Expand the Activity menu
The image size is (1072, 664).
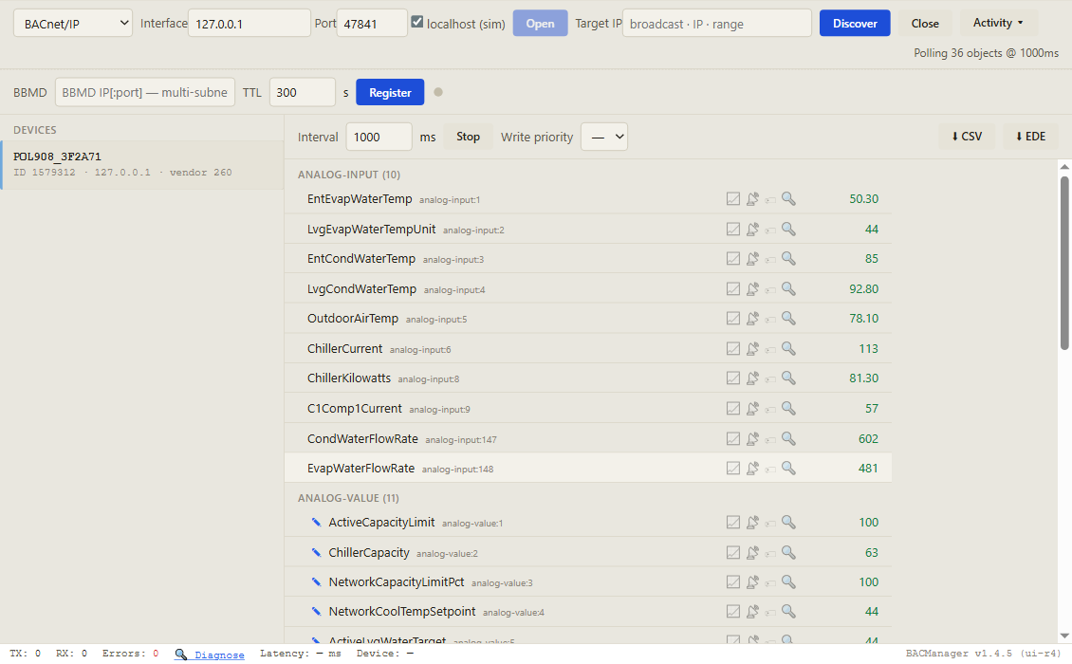[x=998, y=23]
